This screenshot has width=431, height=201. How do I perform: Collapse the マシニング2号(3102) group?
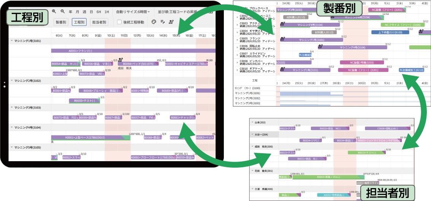click(x=11, y=81)
